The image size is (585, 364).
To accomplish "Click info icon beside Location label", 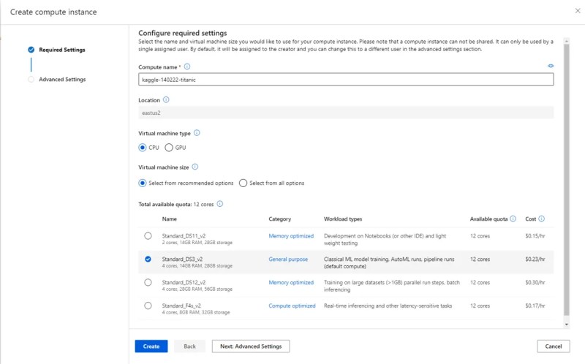I will [x=166, y=100].
